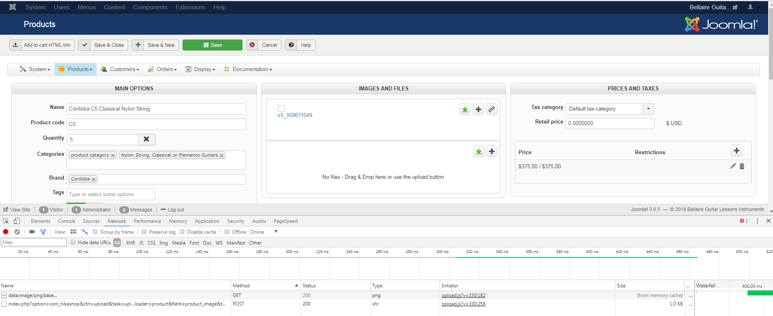Toggle device toolbar in DevTools

[x=17, y=221]
